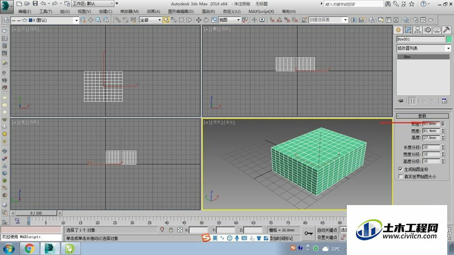Click the Redo arrow icon

pyautogui.click(x=54, y=4)
